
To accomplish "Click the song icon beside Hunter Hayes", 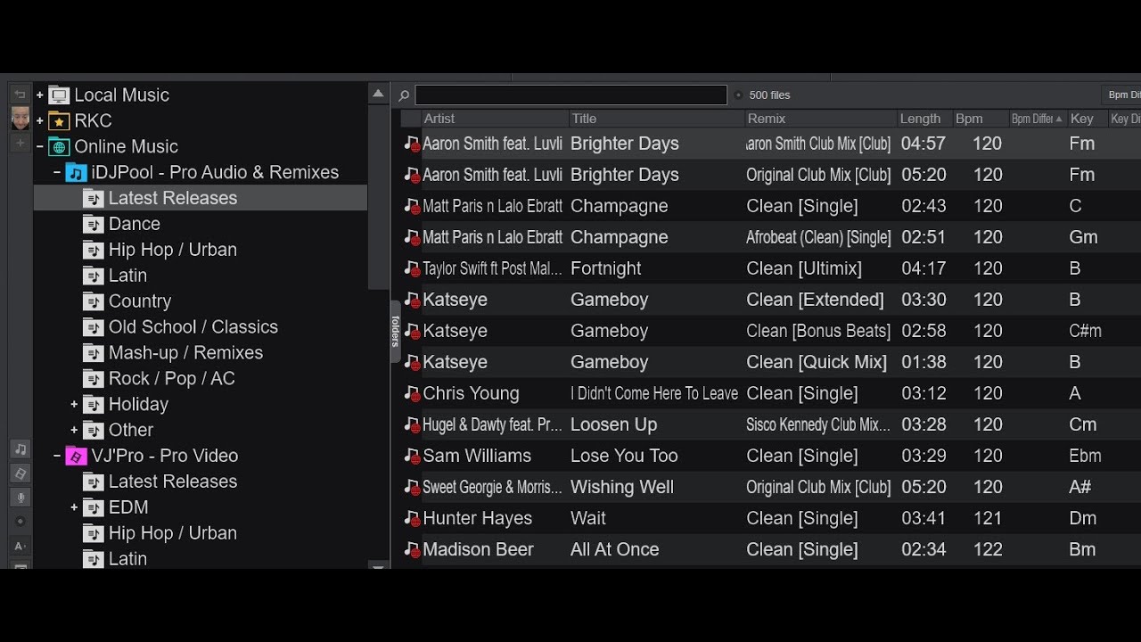I will point(411,518).
